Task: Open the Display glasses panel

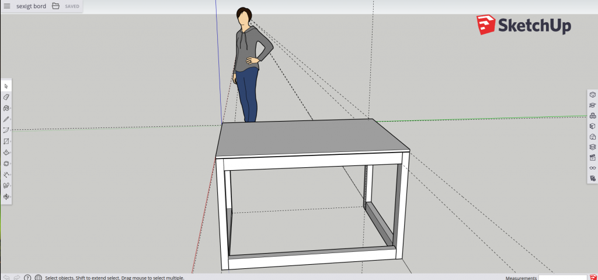Action: click(x=592, y=168)
